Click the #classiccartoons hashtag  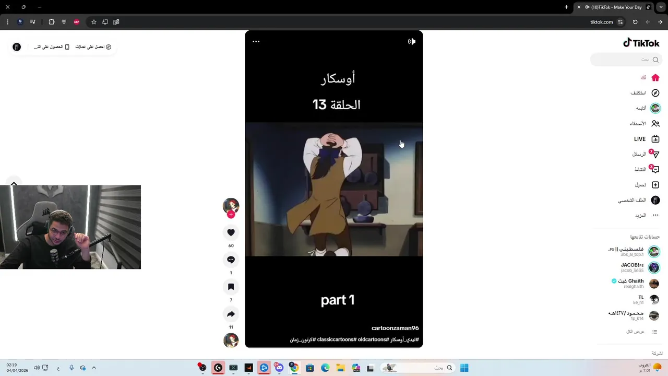pos(337,340)
